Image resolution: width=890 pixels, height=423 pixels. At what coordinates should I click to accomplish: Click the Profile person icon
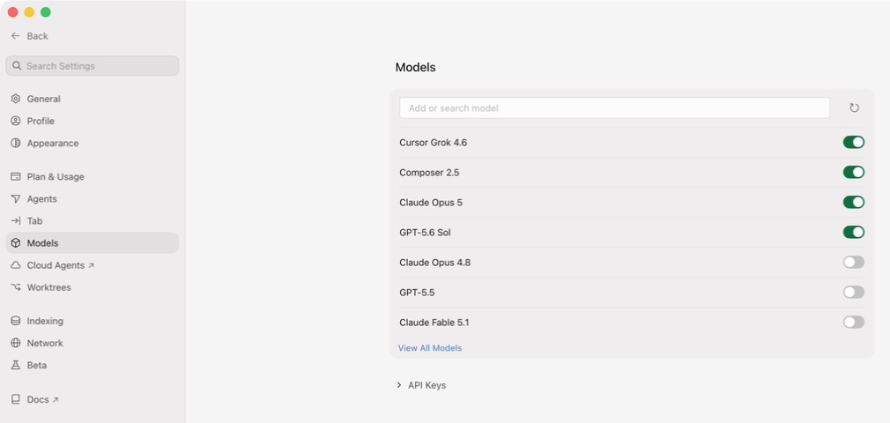pos(16,121)
